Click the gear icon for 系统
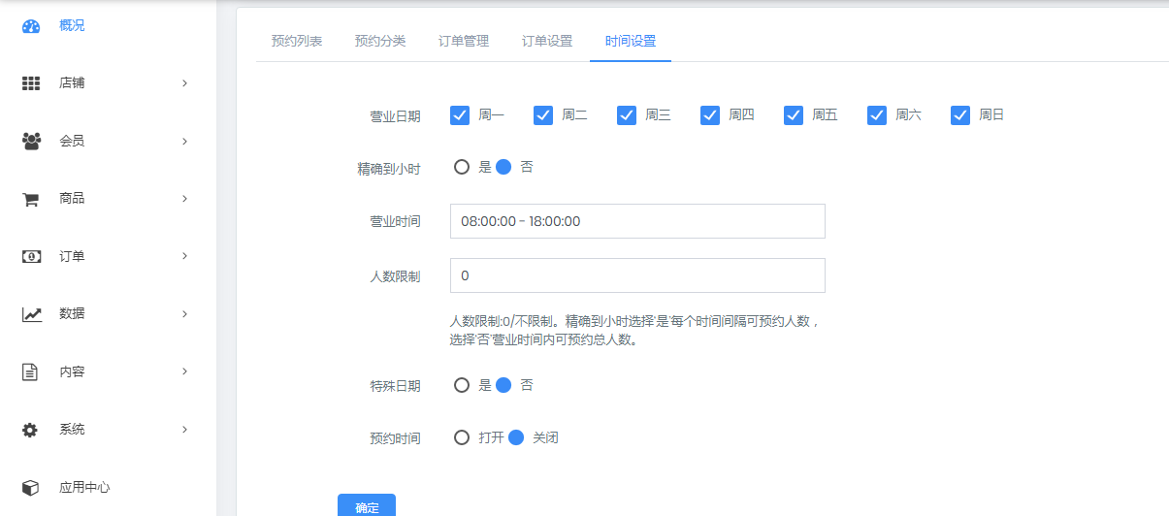The width and height of the screenshot is (1169, 516). [31, 430]
